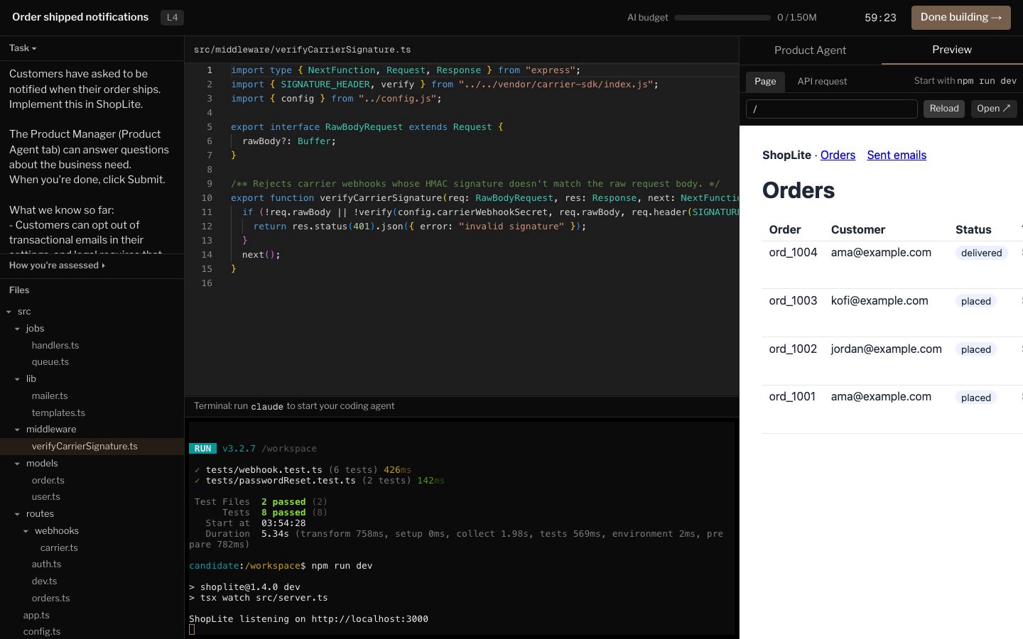Open templates.ts file
This screenshot has height=639, width=1023.
pos(58,413)
